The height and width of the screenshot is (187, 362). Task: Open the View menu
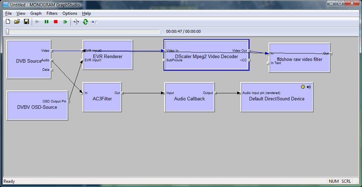click(x=21, y=13)
